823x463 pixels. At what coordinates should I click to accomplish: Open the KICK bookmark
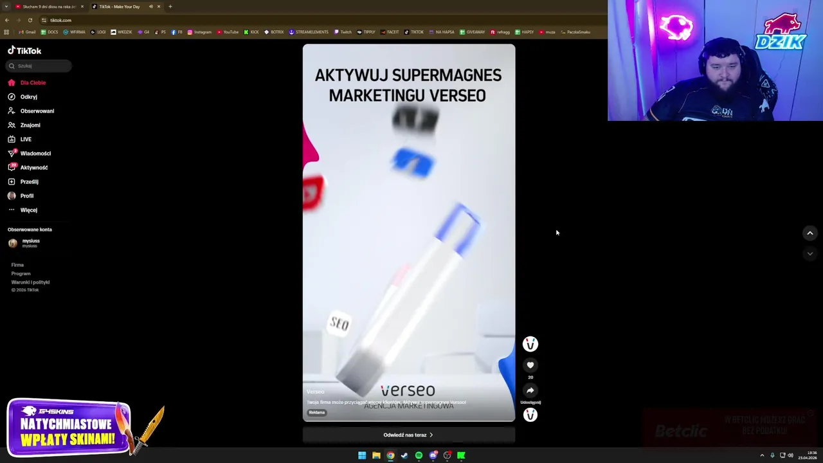click(x=251, y=32)
